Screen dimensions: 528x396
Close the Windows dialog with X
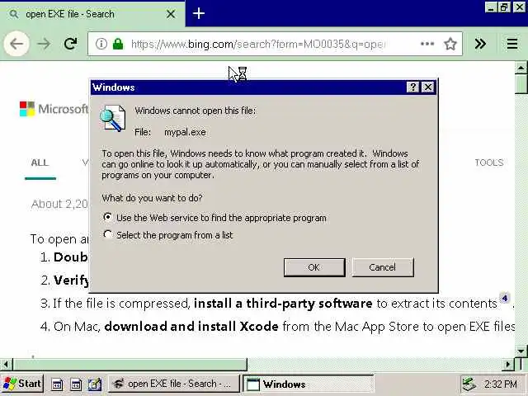click(x=427, y=87)
